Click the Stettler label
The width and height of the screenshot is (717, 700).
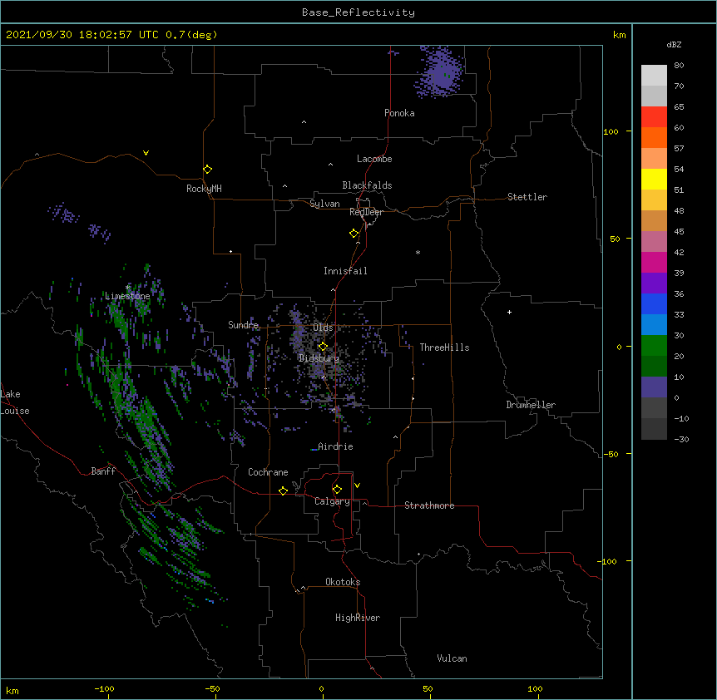pyautogui.click(x=527, y=197)
